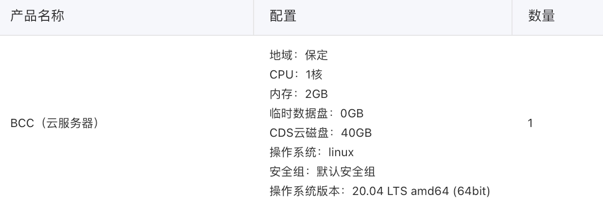The height and width of the screenshot is (201, 603).
Task: Click the 临时数据盘 label text
Action: [x=299, y=113]
